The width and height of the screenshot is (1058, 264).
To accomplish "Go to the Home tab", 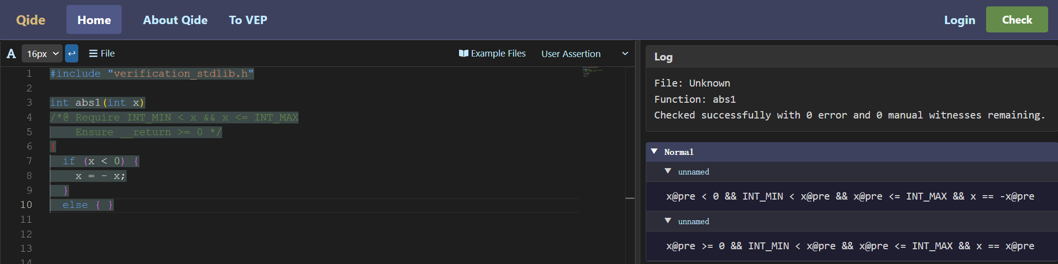I will click(x=94, y=20).
